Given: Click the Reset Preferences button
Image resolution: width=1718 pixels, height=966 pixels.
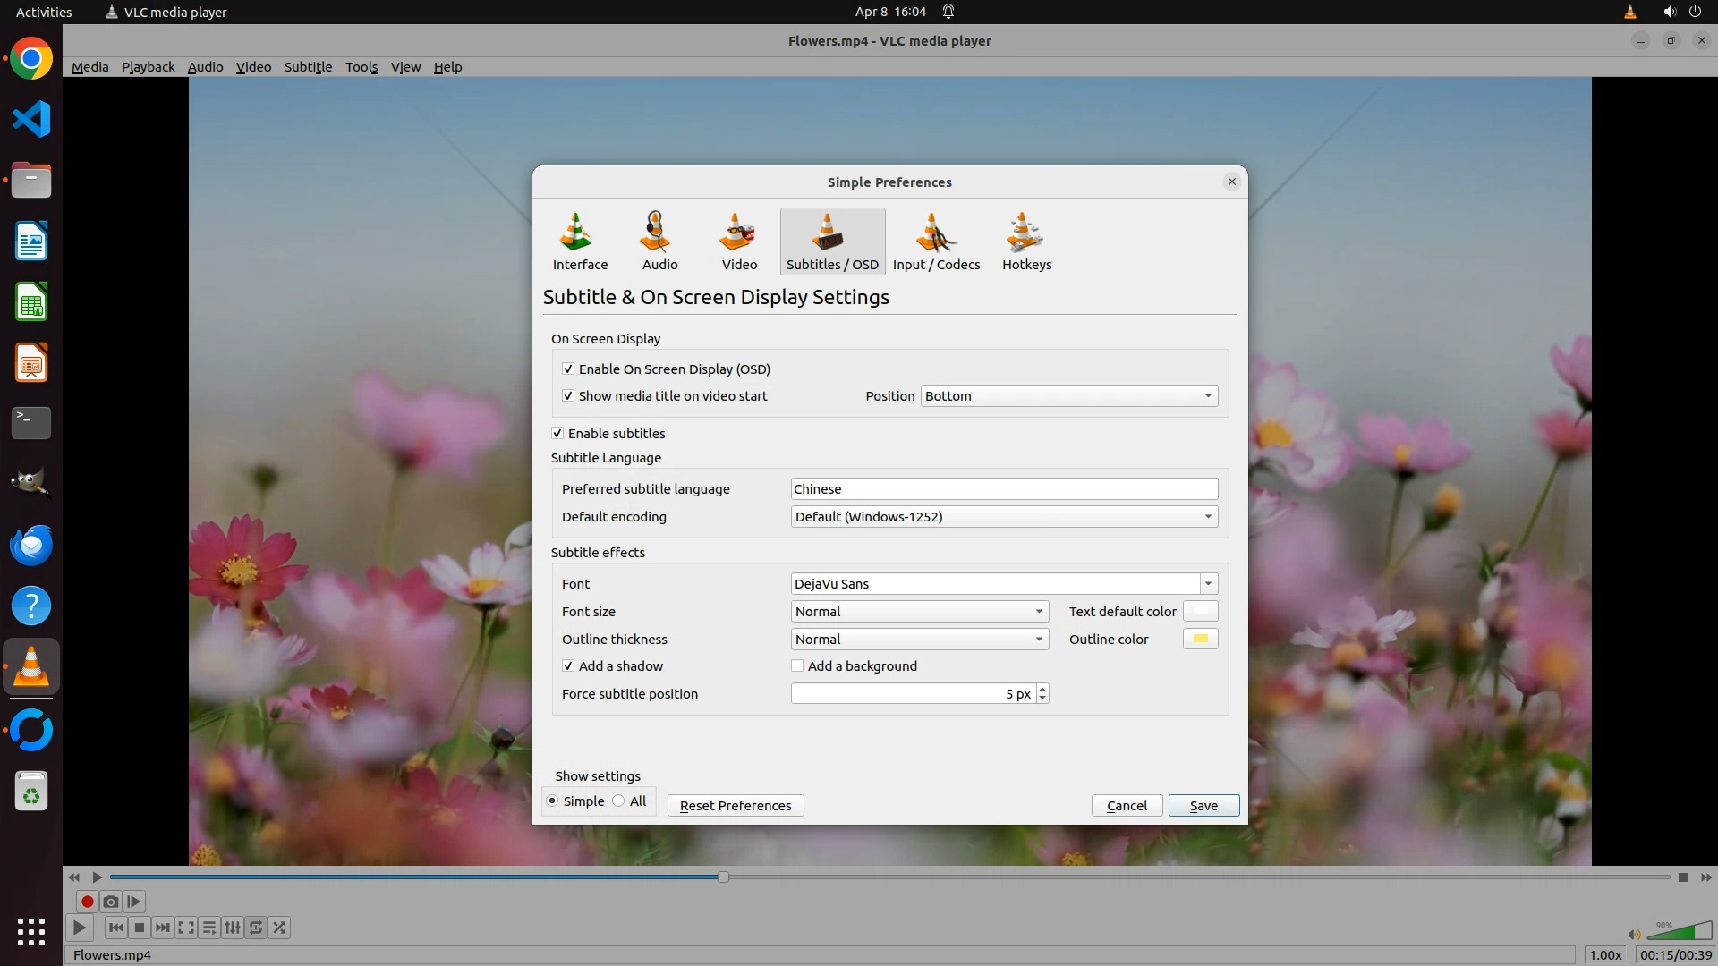Looking at the screenshot, I should (736, 806).
